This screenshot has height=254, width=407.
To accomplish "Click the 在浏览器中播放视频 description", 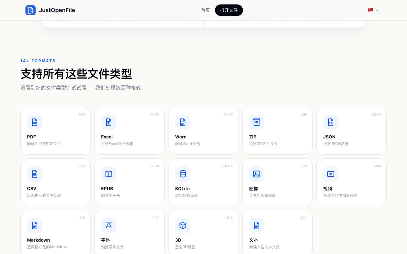I will [340, 196].
